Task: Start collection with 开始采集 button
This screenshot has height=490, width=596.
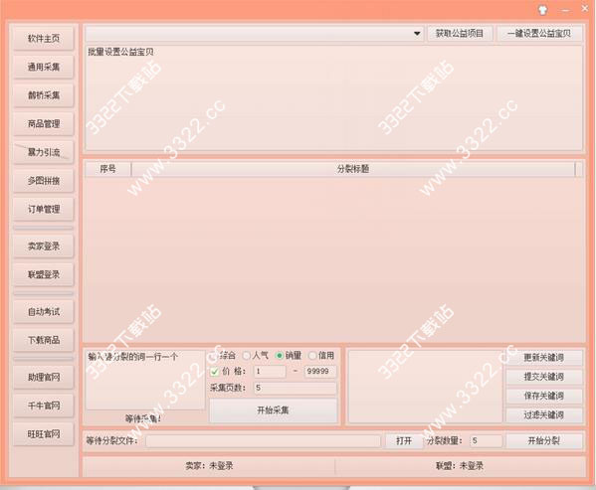Action: coord(273,410)
